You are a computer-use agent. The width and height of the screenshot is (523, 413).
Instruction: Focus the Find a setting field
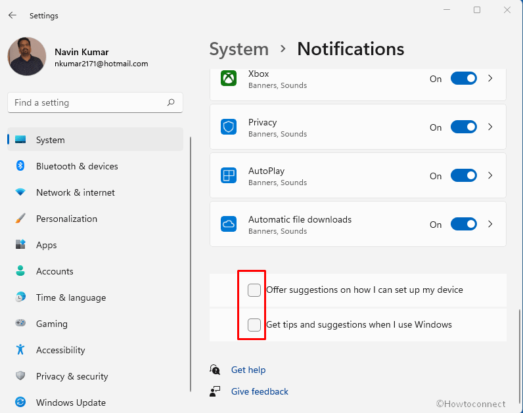95,102
